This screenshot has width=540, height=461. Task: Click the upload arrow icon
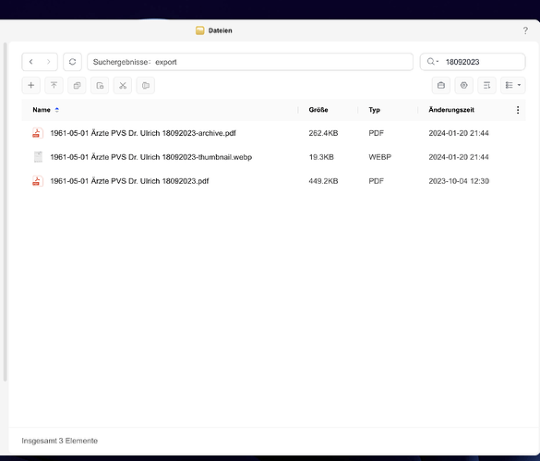(x=54, y=85)
